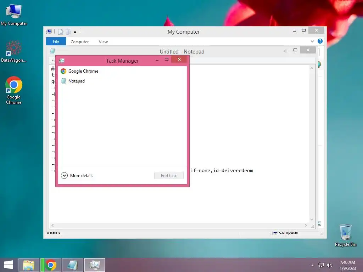
Task: Open the volume speaker tray icon
Action: pos(329,265)
